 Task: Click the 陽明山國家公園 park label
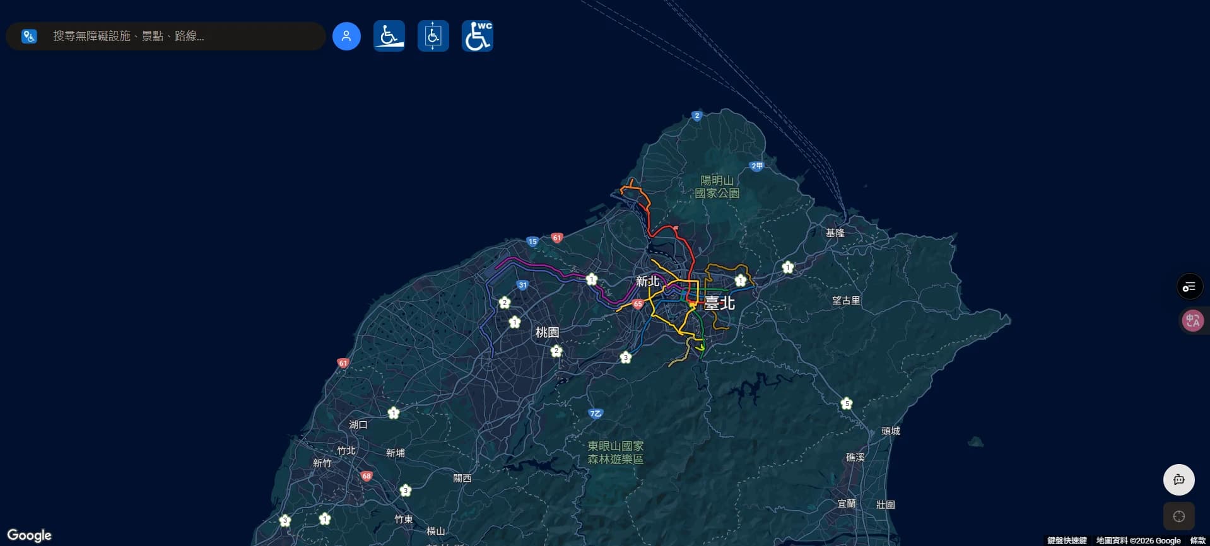point(717,187)
